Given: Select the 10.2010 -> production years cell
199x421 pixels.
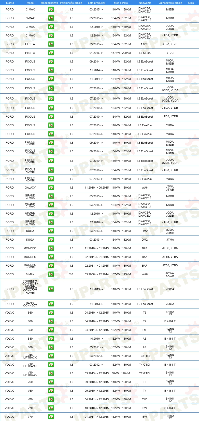Looking at the screenshot, I should (x=96, y=339).
